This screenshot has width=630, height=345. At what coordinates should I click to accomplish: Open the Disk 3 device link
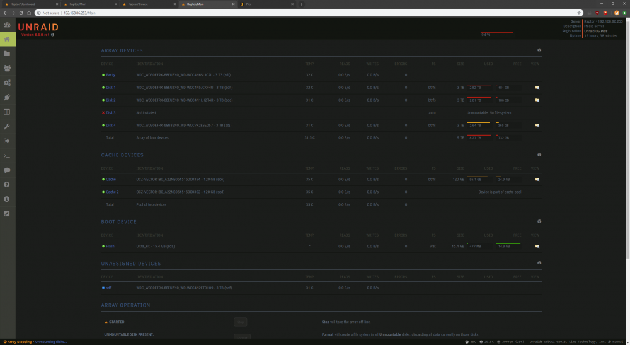click(x=110, y=113)
